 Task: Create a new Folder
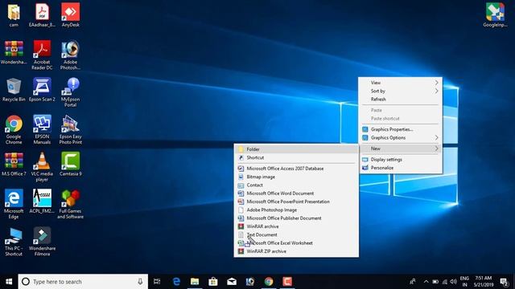click(x=296, y=149)
